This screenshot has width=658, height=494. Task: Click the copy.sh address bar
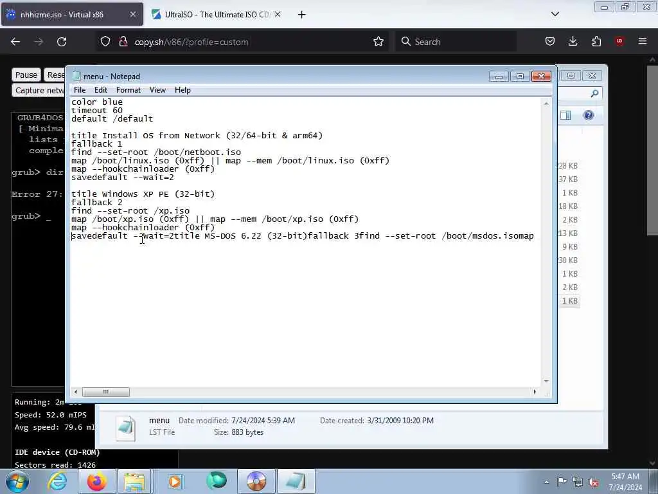[244, 42]
